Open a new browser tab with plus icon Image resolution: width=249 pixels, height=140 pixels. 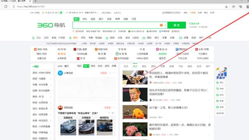click(35, 1)
